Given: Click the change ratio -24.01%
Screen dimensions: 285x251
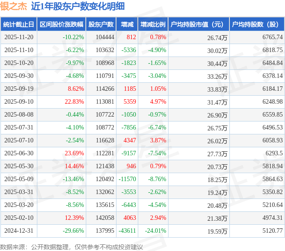Looking at the screenshot, I should pyautogui.click(x=156, y=231).
